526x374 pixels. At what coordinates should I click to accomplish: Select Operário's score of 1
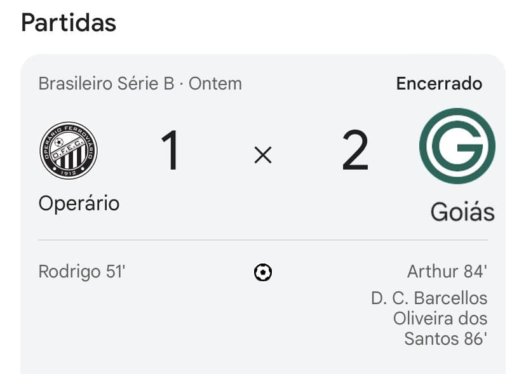tap(170, 151)
